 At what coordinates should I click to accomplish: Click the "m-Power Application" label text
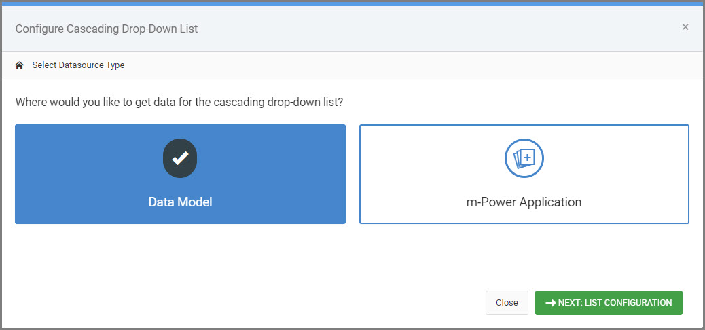point(524,202)
